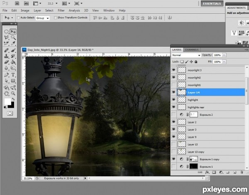
Task: Select the Blur tool
Action: coord(6,68)
